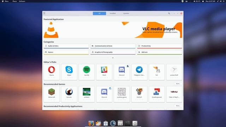Open the Games category
Viewport: 226px width, 127px height.
66,52
